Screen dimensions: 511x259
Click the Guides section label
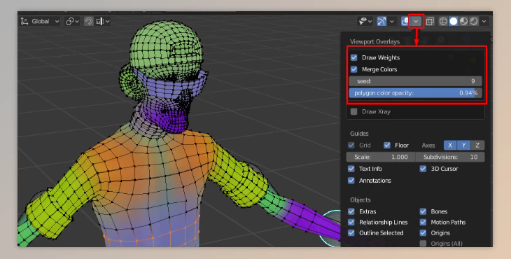(x=359, y=134)
